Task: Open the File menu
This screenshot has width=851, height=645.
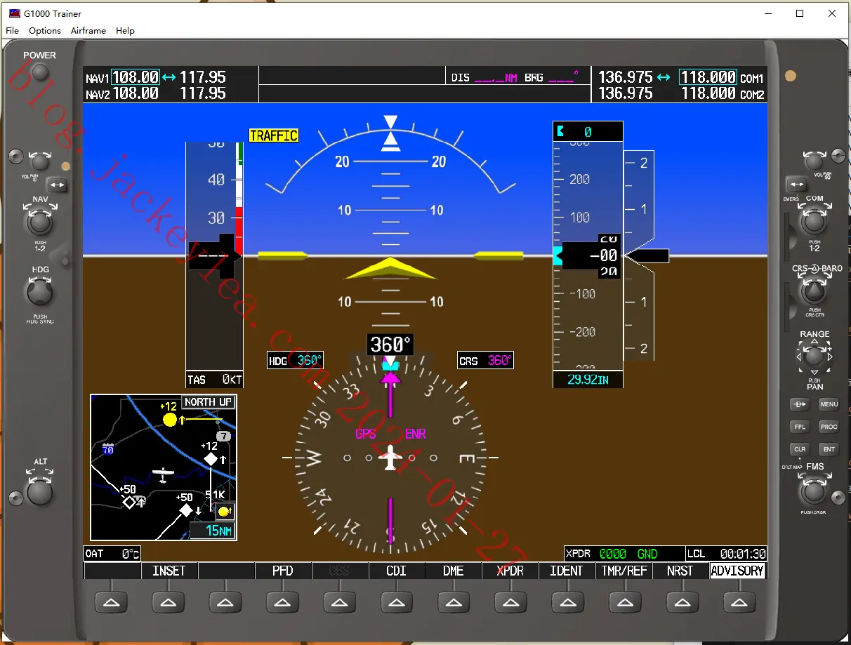Action: click(12, 31)
